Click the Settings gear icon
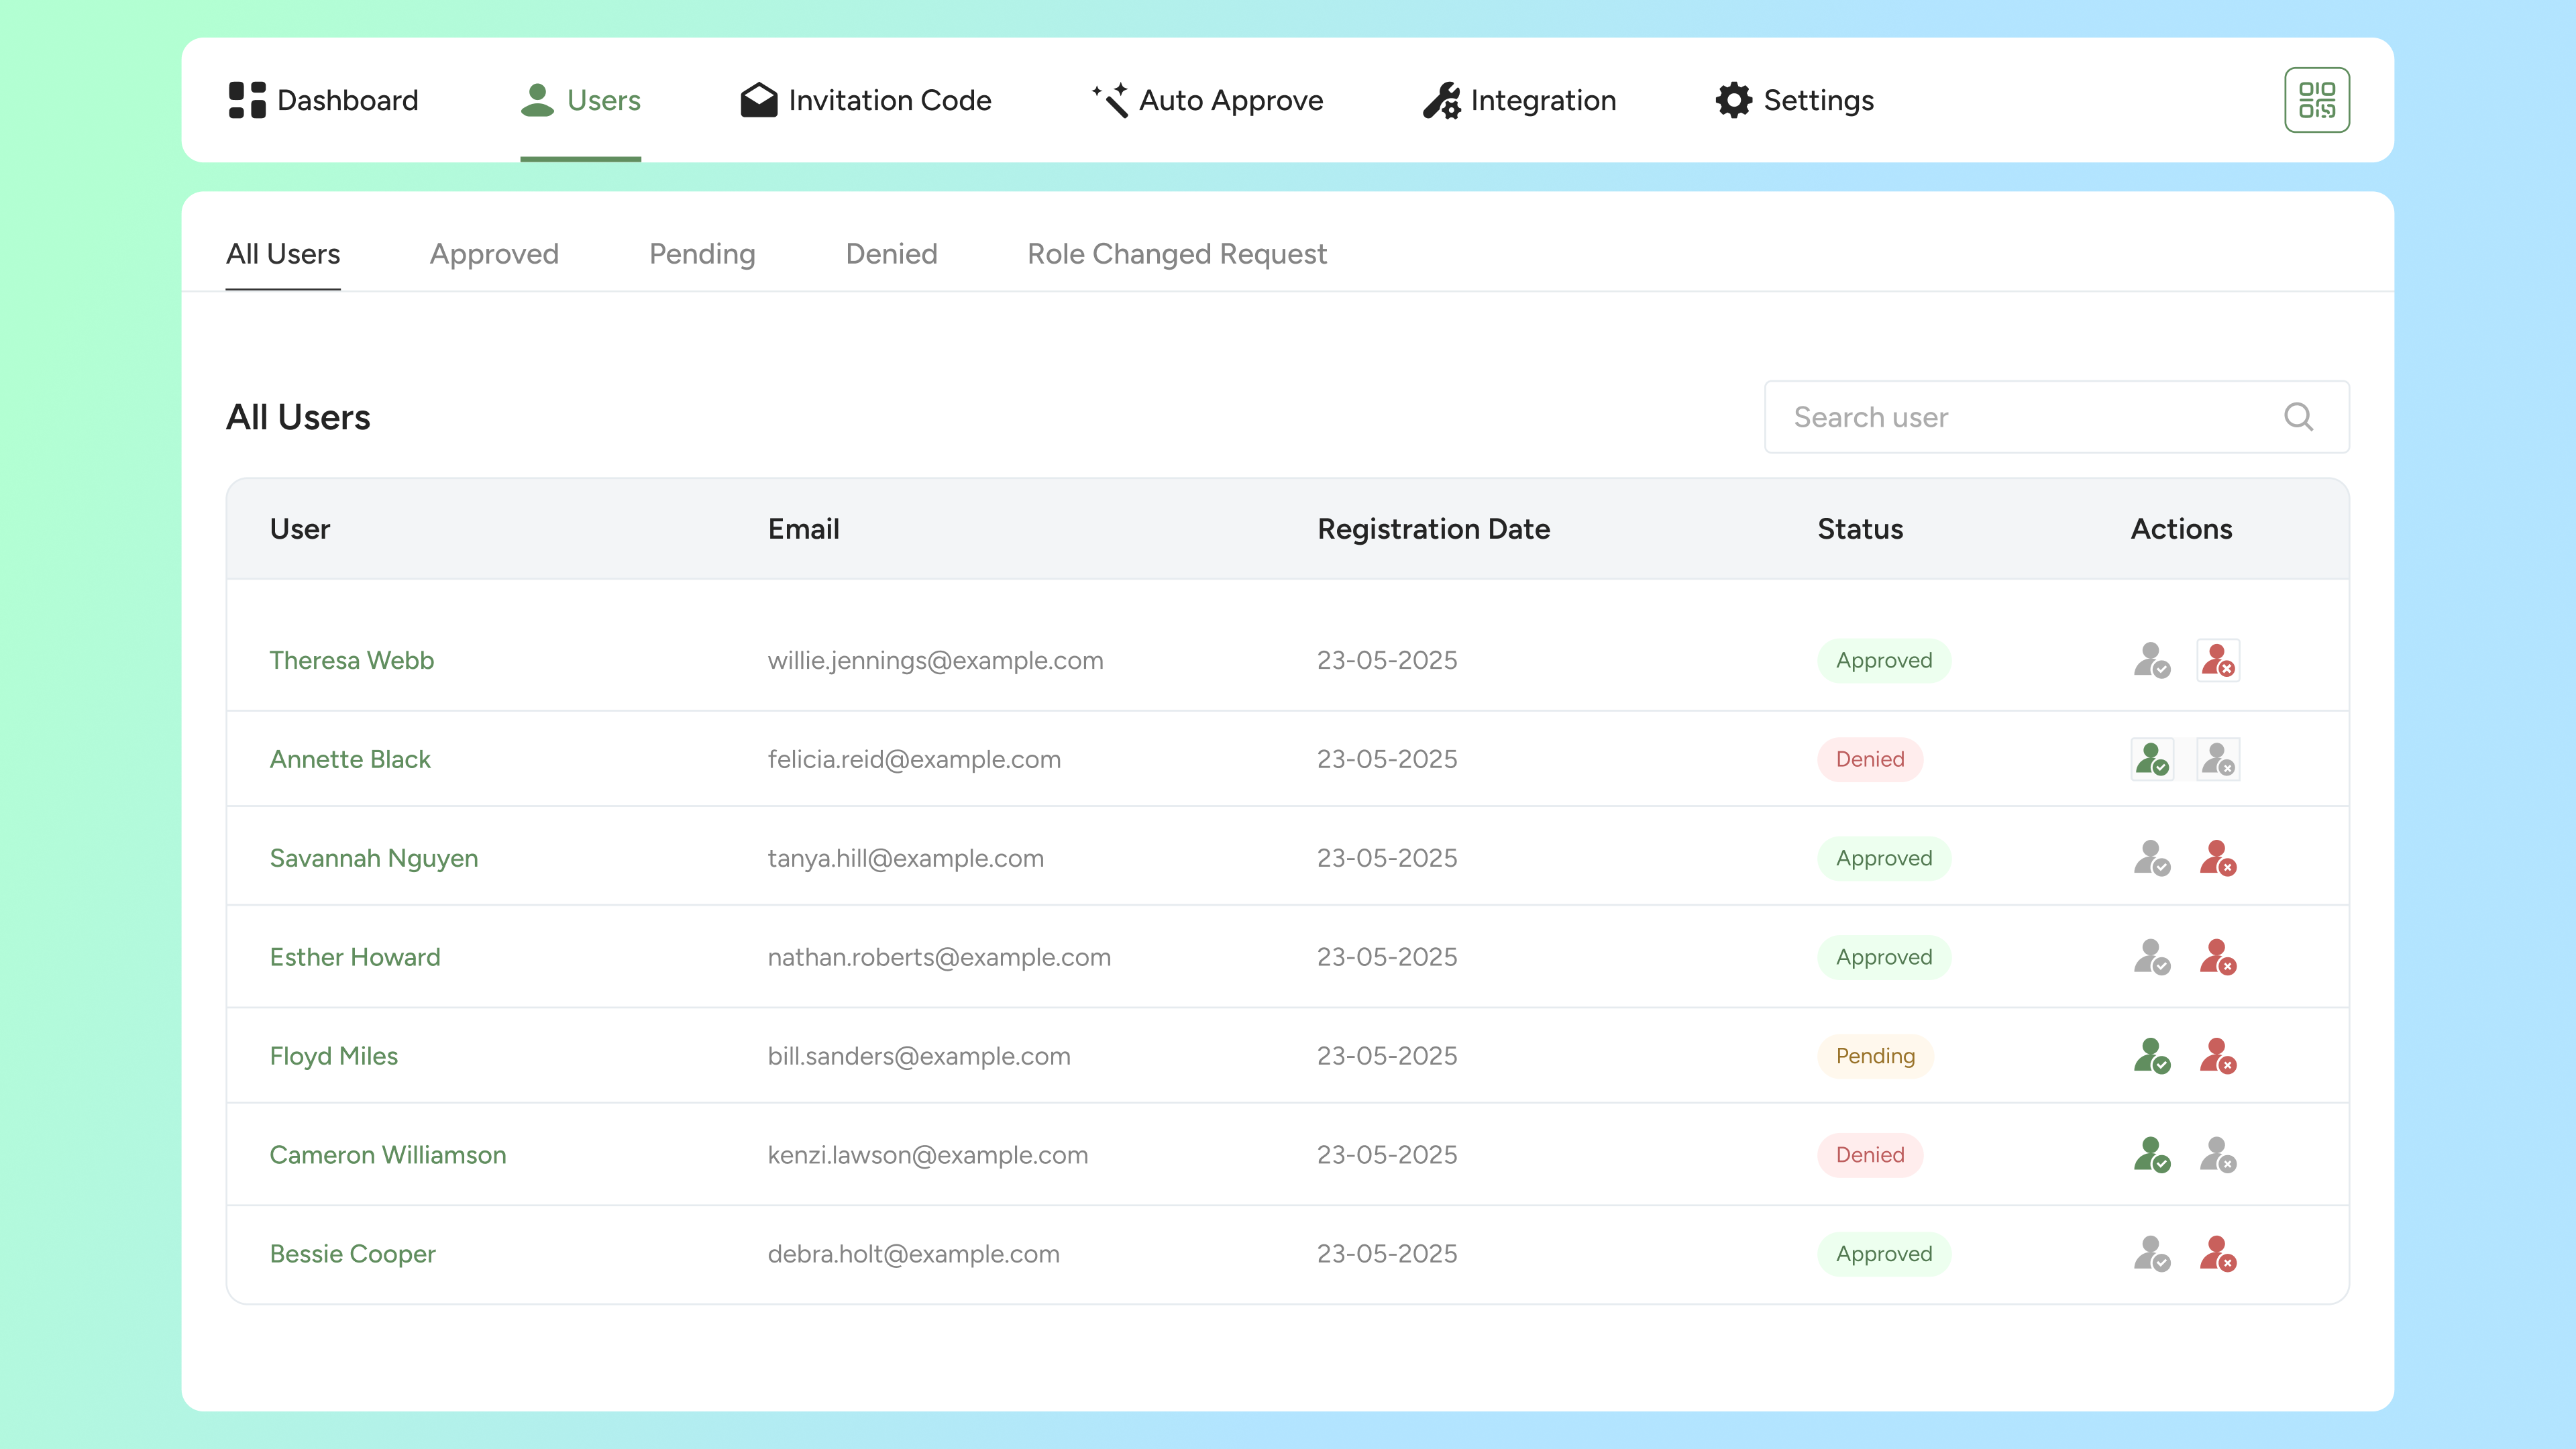 pyautogui.click(x=1734, y=100)
